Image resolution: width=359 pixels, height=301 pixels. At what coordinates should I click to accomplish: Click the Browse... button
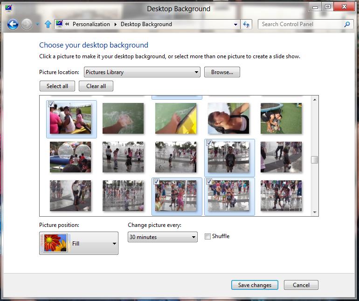(221, 72)
